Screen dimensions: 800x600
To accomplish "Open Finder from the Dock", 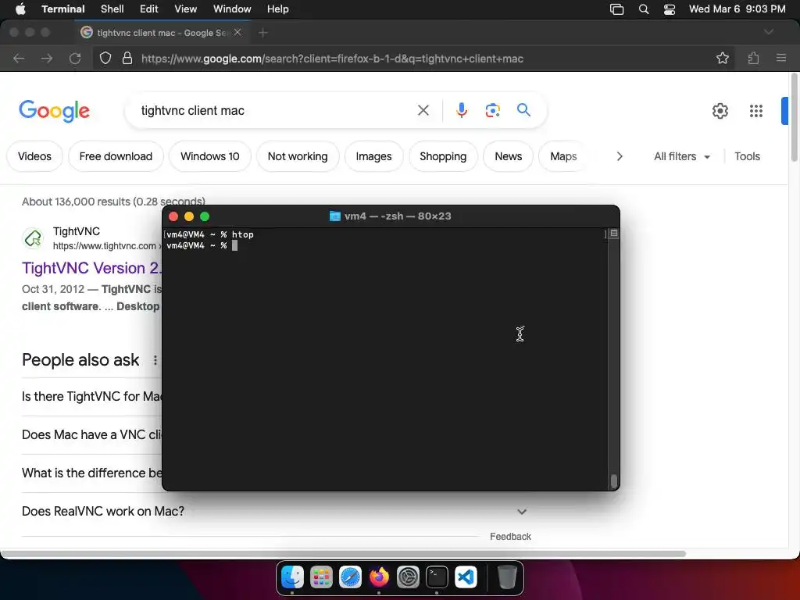I will tap(292, 577).
